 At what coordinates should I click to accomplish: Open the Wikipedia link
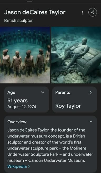tap(17, 166)
